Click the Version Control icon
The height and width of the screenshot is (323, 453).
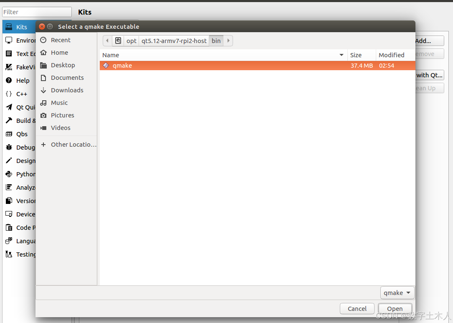[x=9, y=201]
